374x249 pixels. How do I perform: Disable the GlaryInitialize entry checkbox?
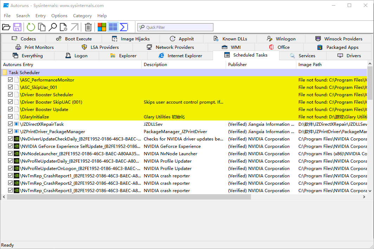pos(10,117)
